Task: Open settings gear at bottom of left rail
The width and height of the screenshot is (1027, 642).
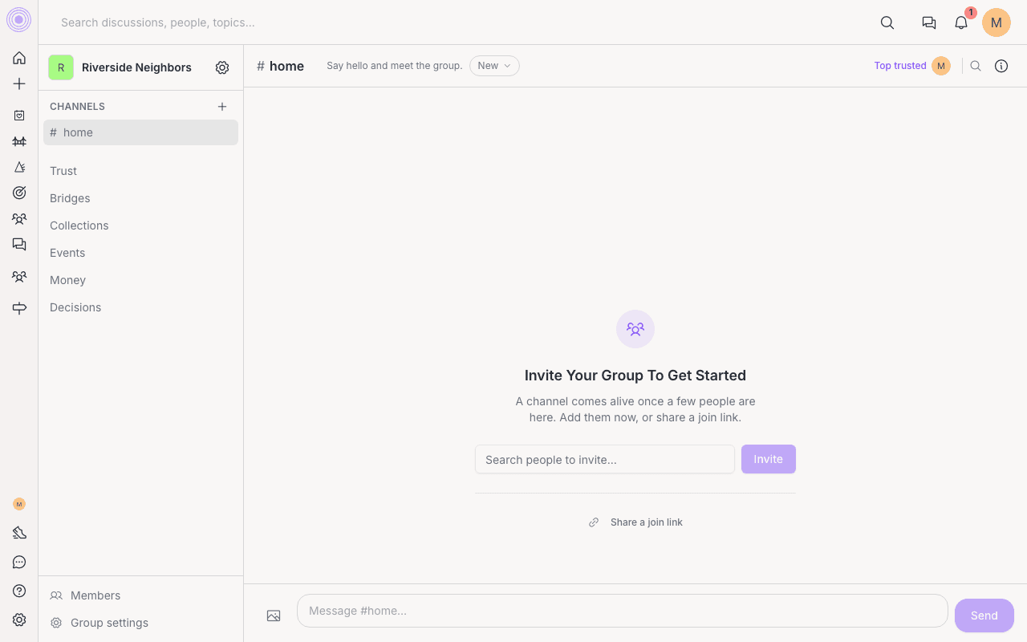Action: pos(19,620)
